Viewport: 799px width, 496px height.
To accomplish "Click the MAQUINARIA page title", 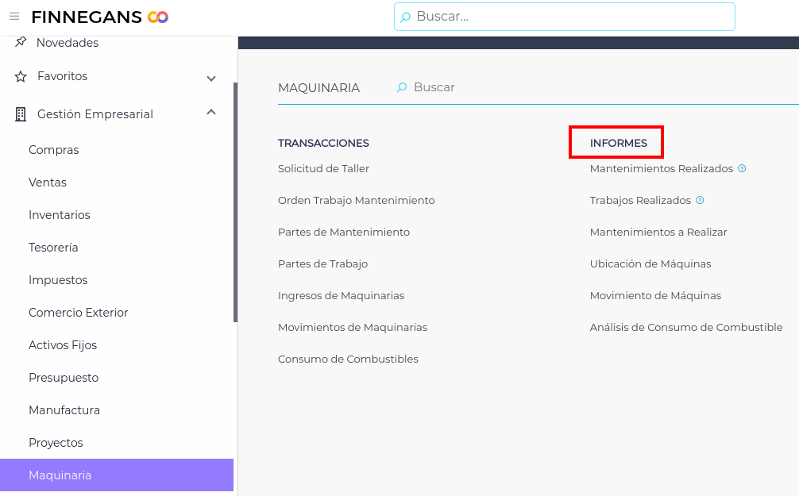I will coord(319,88).
